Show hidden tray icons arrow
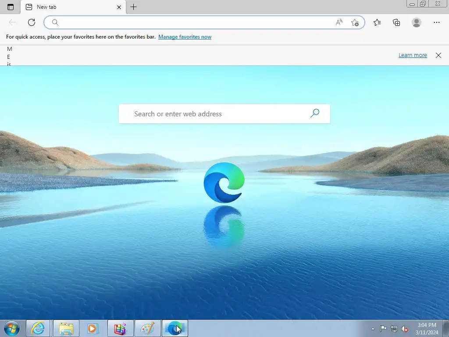The image size is (449, 337). click(x=373, y=329)
